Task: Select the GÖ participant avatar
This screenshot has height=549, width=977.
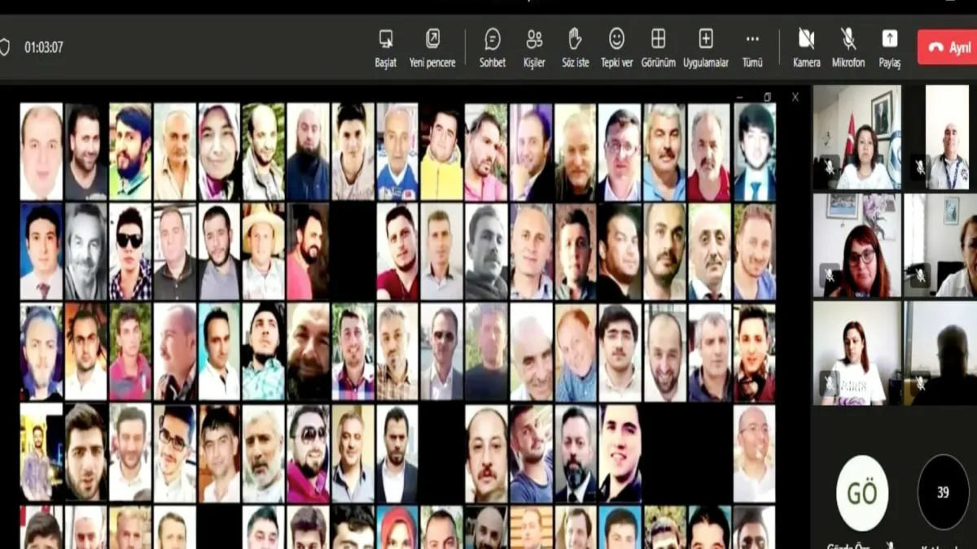Action: click(861, 493)
